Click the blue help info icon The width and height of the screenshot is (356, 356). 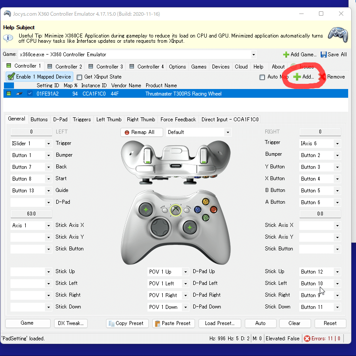tap(8, 38)
